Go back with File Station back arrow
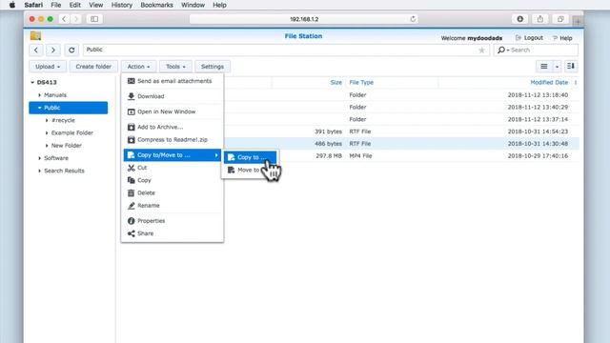This screenshot has width=610, height=343. (36, 50)
